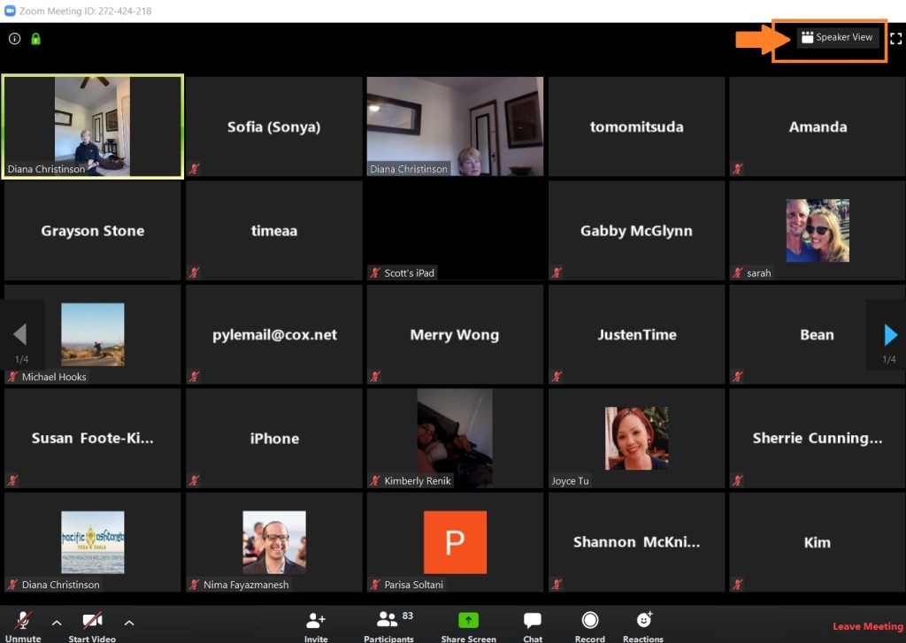Switch to Speaker View
This screenshot has height=643, width=906.
(x=836, y=37)
